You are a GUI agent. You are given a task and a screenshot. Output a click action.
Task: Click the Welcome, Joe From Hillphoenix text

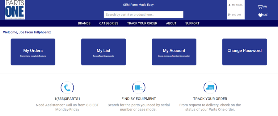[x=27, y=32]
